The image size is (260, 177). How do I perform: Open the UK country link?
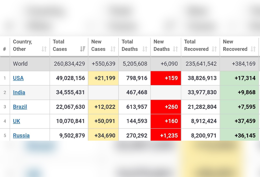17,121
